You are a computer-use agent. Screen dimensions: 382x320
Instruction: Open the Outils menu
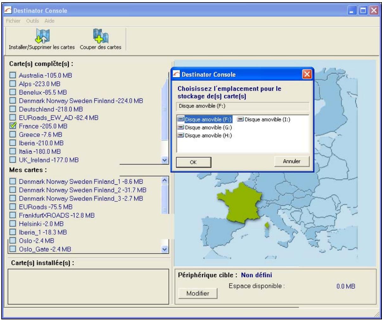coord(33,21)
